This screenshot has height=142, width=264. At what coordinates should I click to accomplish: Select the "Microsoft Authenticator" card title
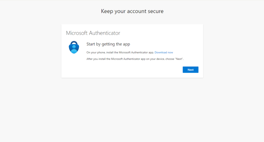[93, 33]
